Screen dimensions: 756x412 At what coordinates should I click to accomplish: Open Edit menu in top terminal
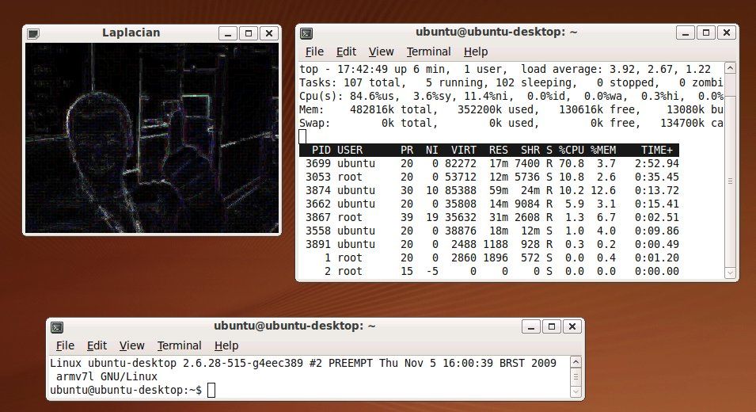coord(346,51)
